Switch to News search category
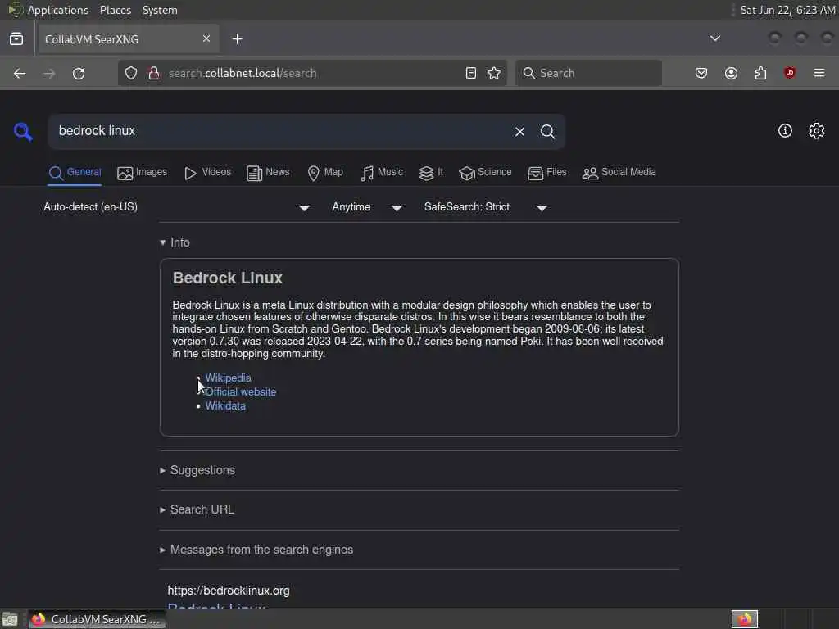 [x=268, y=173]
